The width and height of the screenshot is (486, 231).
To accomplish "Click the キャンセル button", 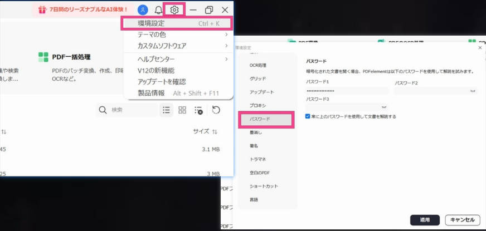I will (x=463, y=220).
